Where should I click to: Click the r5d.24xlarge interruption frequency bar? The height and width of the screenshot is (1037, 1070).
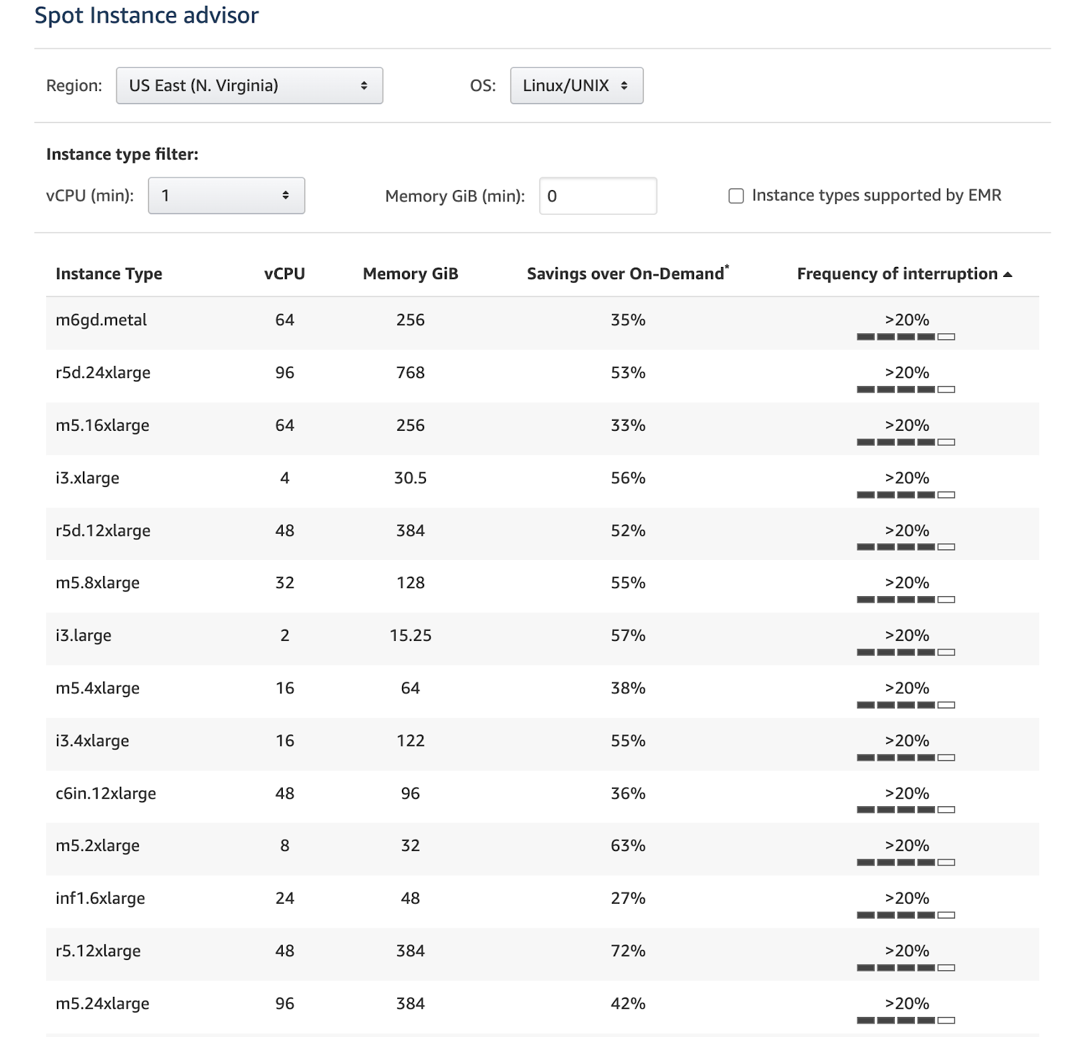click(905, 389)
